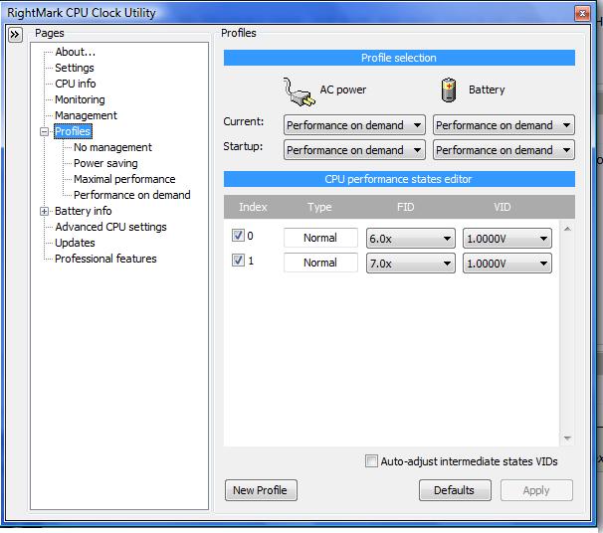
Task: Open VID voltage dropdown for index 1
Action: (x=506, y=264)
